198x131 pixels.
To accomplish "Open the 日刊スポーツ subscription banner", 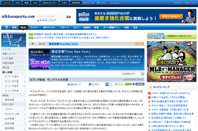I will 172,36.
